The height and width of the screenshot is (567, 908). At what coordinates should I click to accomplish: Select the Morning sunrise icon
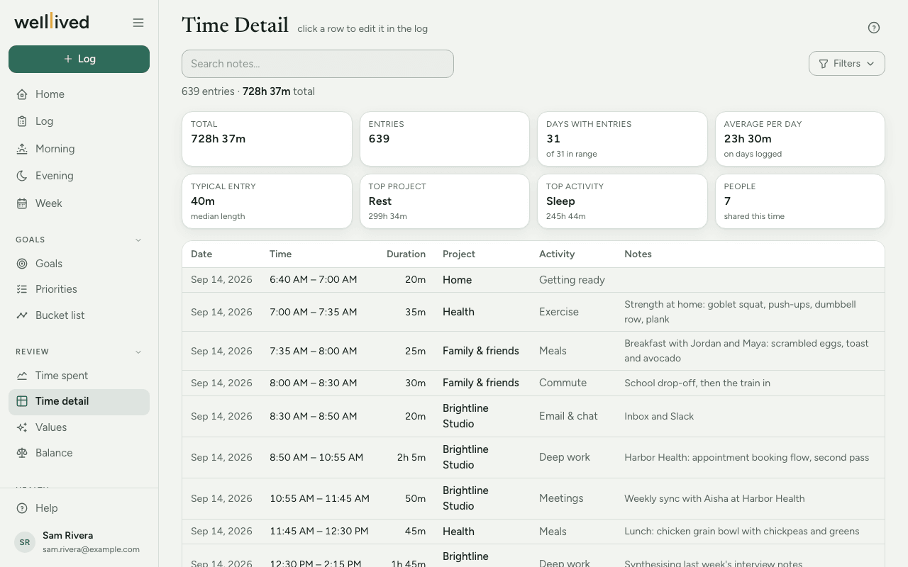pyautogui.click(x=22, y=149)
